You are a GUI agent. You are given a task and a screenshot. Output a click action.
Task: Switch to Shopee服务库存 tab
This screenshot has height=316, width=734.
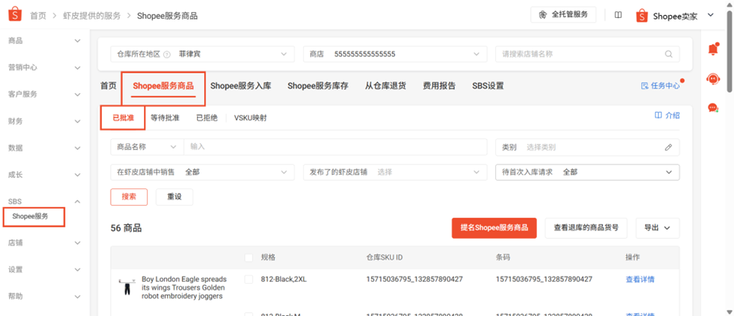[x=318, y=86]
